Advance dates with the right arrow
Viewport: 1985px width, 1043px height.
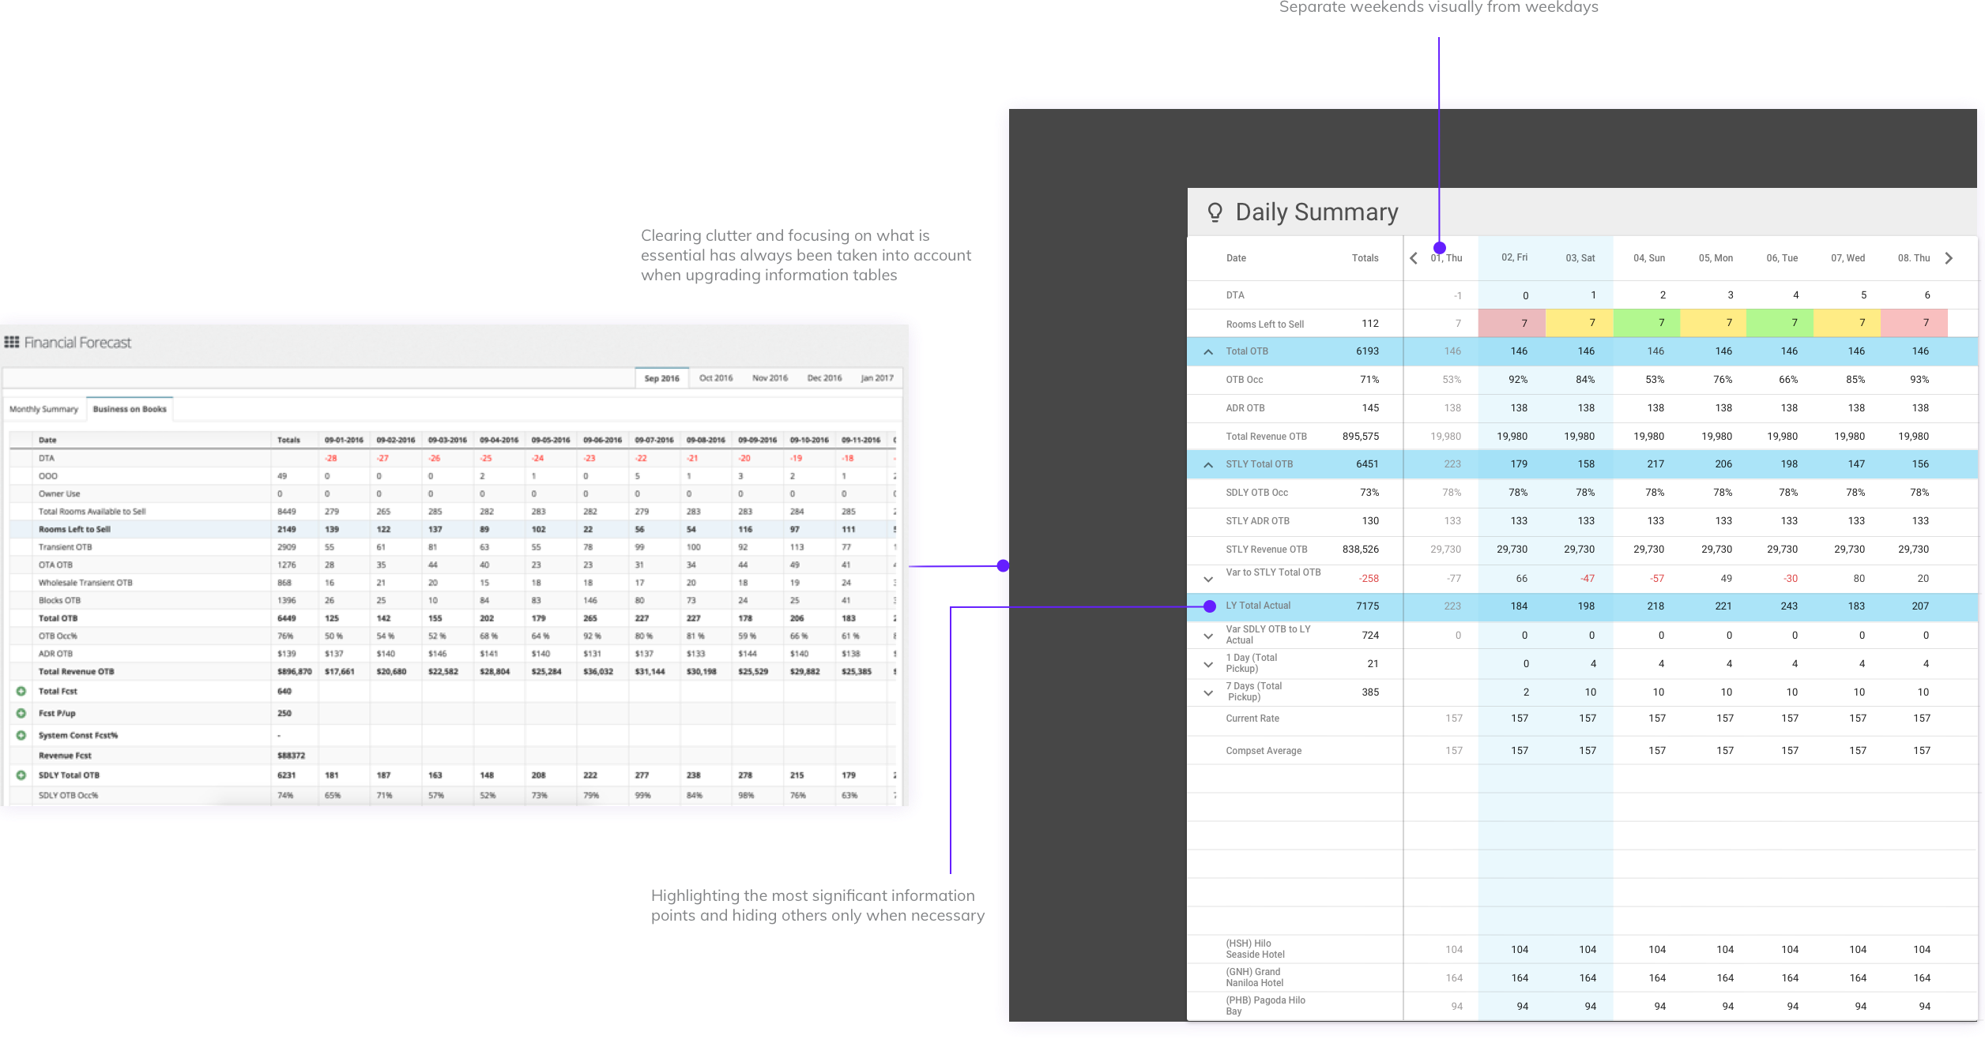point(1949,258)
